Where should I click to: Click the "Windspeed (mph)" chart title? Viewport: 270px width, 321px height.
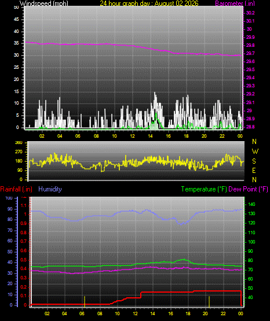tap(44, 3)
